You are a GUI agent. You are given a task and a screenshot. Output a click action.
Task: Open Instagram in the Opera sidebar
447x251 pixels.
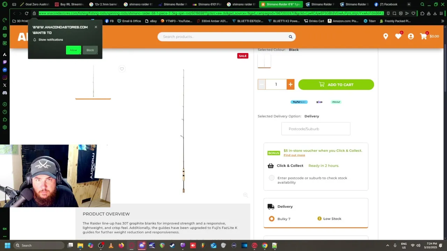point(5,77)
